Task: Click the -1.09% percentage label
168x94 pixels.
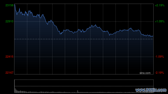Action: tap(159, 57)
